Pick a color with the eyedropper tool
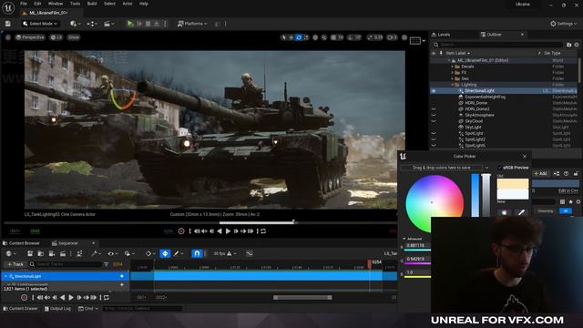Image resolution: width=583 pixels, height=328 pixels. click(x=521, y=212)
